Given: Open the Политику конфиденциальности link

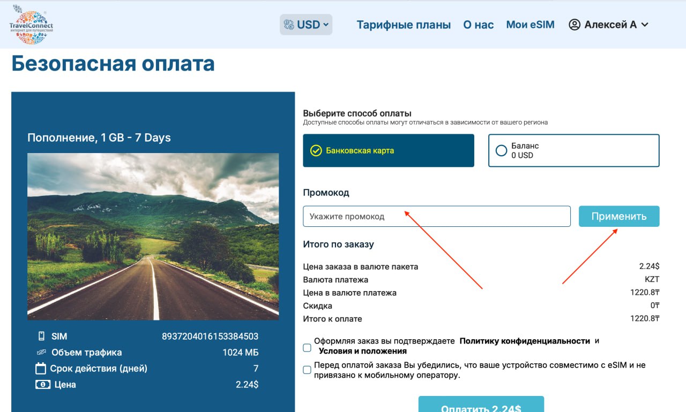Looking at the screenshot, I should click(x=525, y=341).
